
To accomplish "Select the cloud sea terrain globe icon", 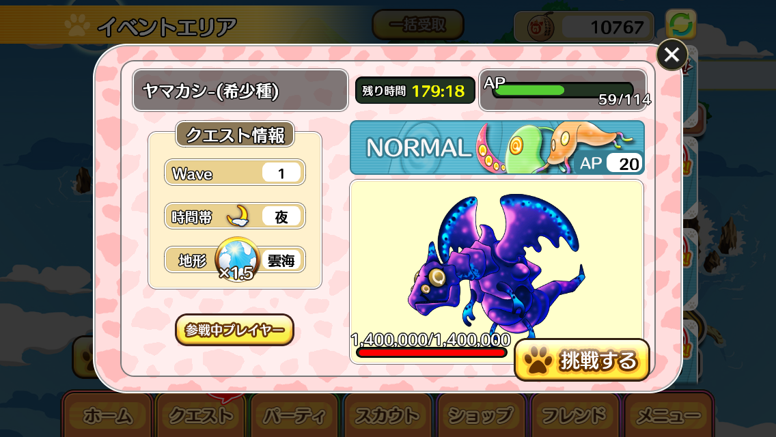I will [237, 259].
